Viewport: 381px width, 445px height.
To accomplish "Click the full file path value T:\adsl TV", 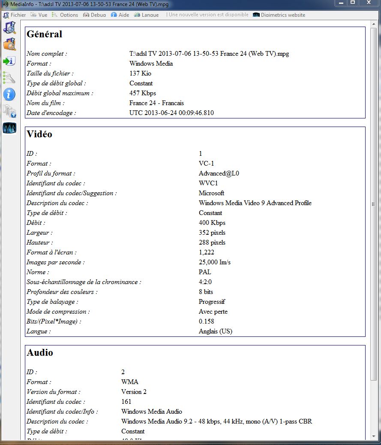I will pyautogui.click(x=209, y=54).
